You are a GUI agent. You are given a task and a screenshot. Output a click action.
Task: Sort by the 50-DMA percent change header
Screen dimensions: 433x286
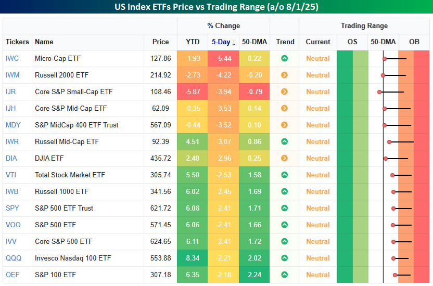254,42
